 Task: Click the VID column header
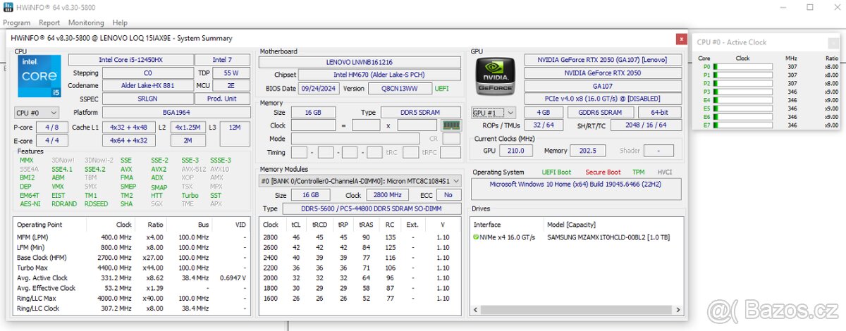[x=241, y=225]
